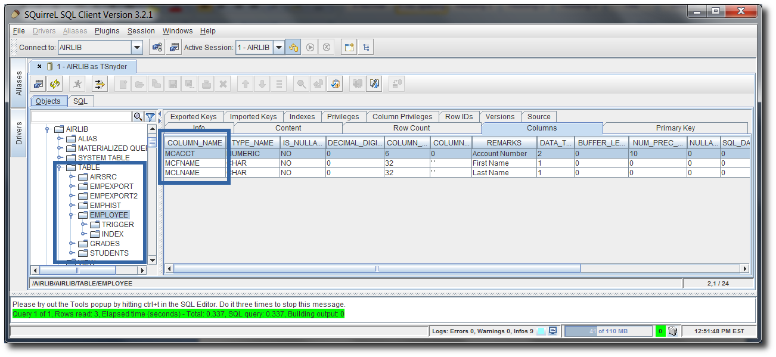
Task: Click the folder with blue checkmark icon
Action: click(x=335, y=84)
